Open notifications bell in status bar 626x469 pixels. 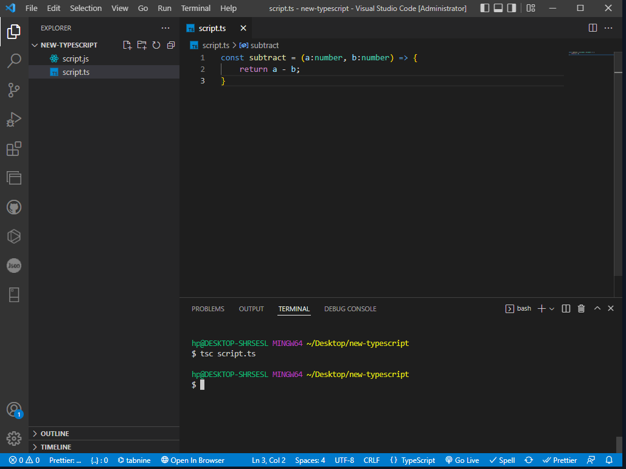click(x=609, y=460)
